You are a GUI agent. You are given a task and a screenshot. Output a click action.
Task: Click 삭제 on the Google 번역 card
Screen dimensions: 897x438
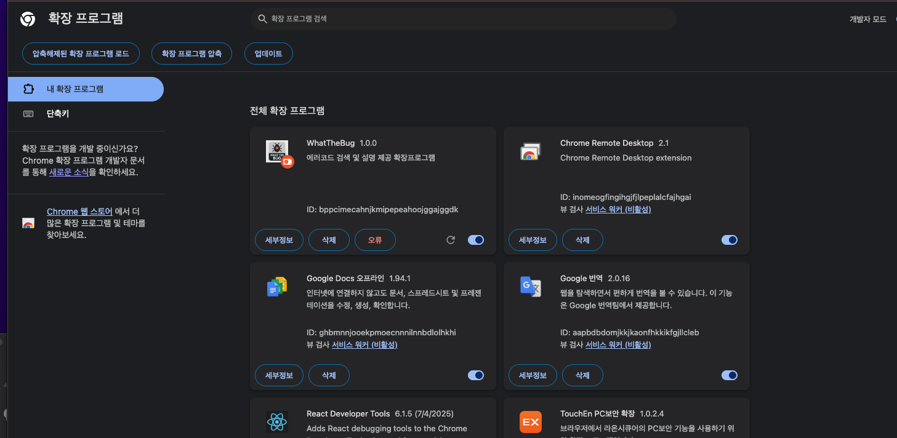click(x=582, y=375)
